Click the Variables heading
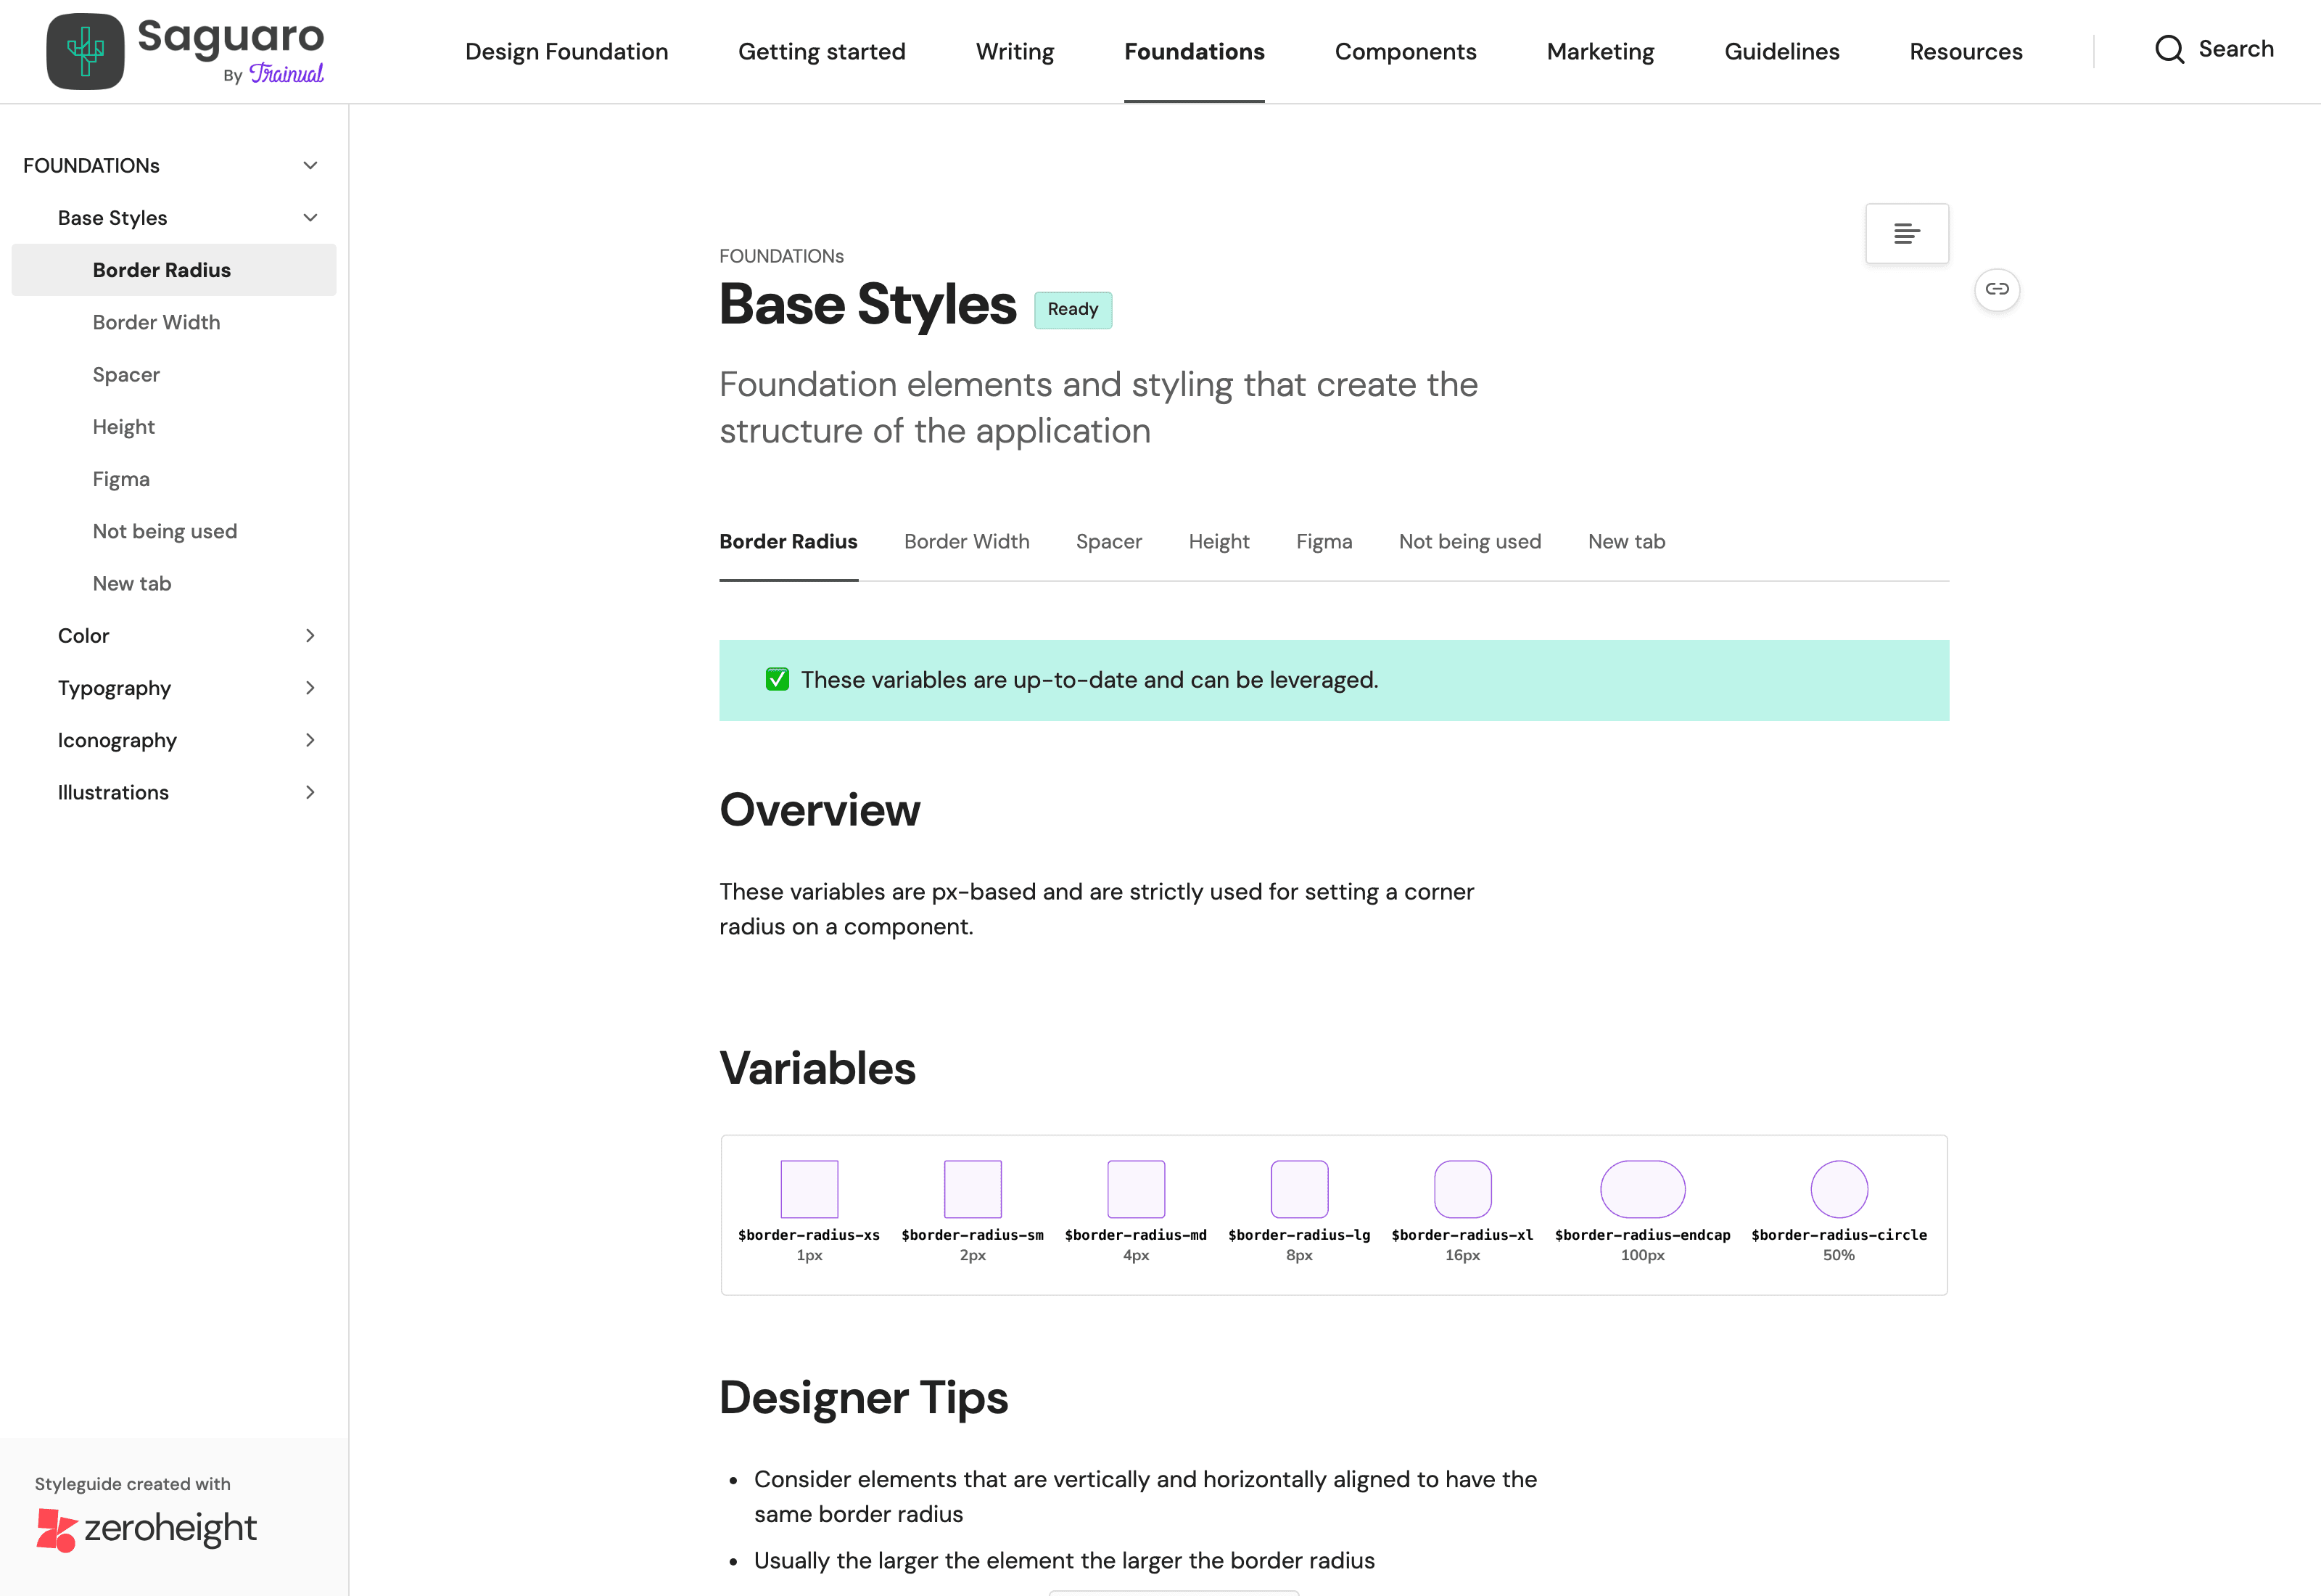Image resolution: width=2321 pixels, height=1596 pixels. pos(817,1068)
